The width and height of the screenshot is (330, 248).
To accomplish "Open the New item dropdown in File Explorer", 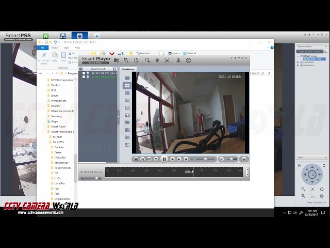I will [x=144, y=53].
